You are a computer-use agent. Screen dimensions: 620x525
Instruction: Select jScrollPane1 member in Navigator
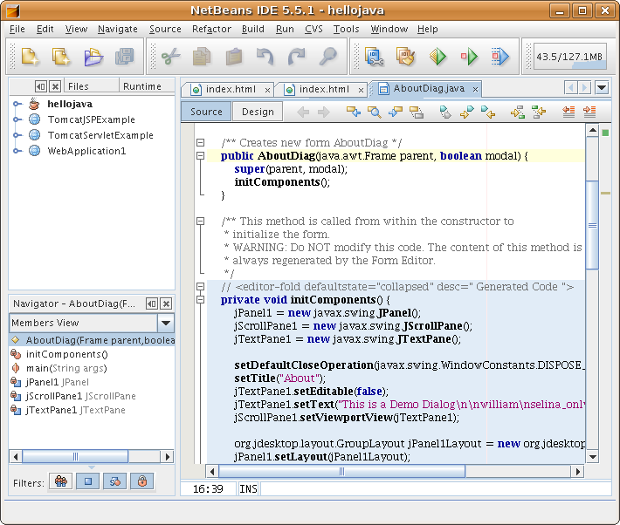coord(80,396)
